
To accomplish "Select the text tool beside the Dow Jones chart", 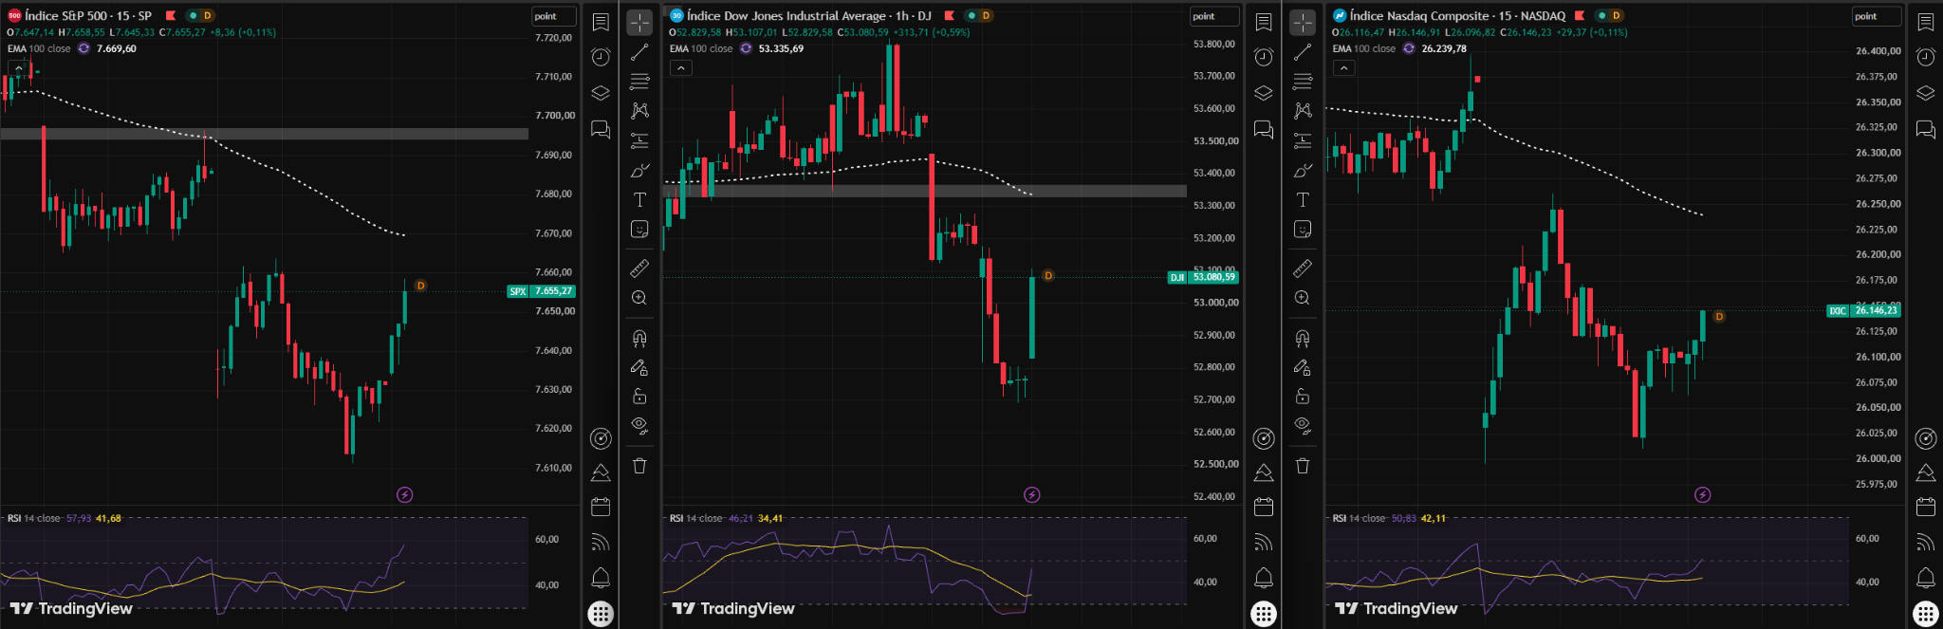I will (639, 199).
